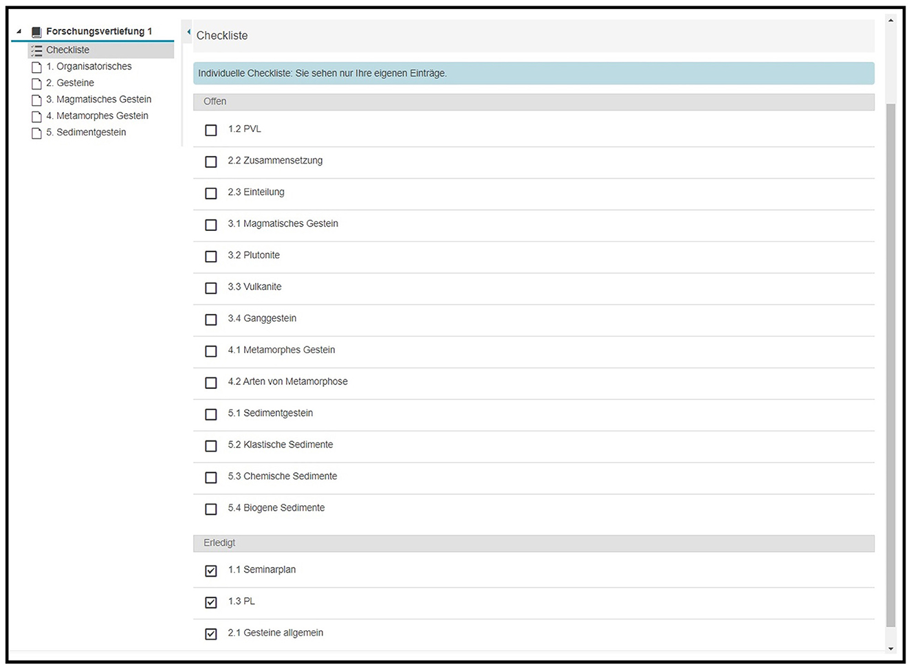This screenshot has height=668, width=911.
Task: Check the 2.2 Zusammensetzung checkbox
Action: (x=211, y=162)
